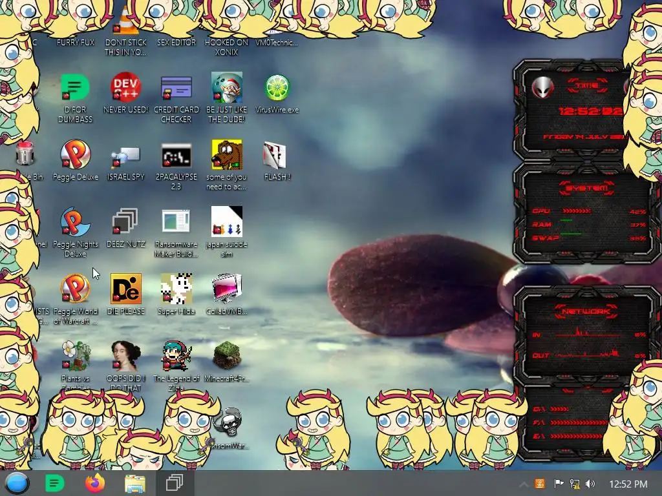
Task: Open the Action Center flag tray icon
Action: click(559, 484)
